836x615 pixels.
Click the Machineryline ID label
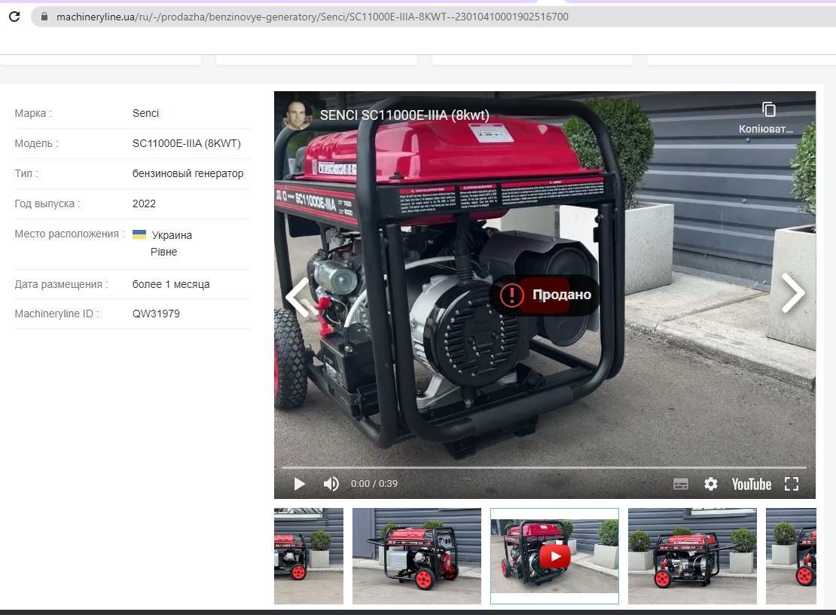tap(56, 314)
